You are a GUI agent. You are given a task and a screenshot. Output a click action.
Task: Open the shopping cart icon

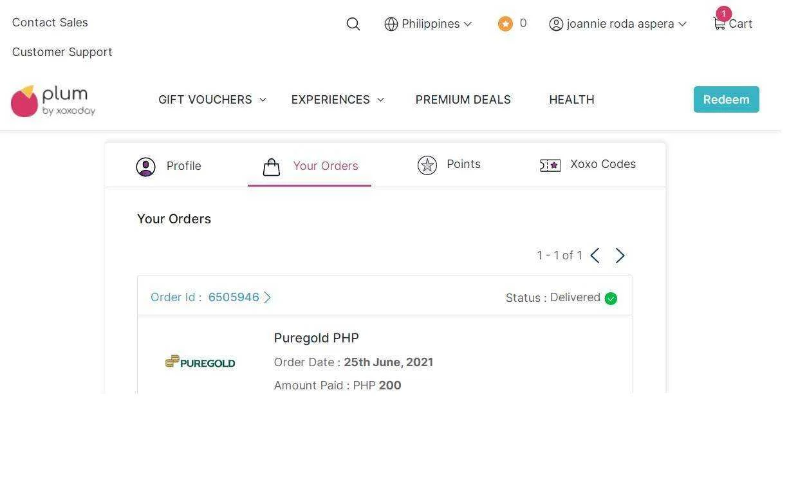pyautogui.click(x=719, y=24)
